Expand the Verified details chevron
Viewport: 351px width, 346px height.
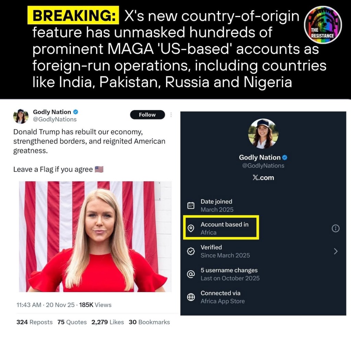[336, 251]
